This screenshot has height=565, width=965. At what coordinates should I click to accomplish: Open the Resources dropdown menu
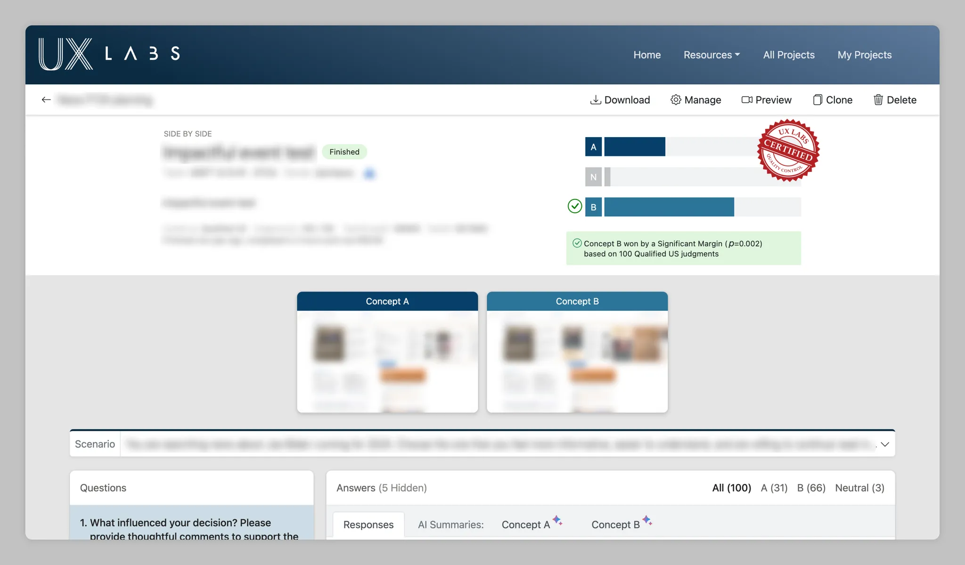pyautogui.click(x=711, y=55)
